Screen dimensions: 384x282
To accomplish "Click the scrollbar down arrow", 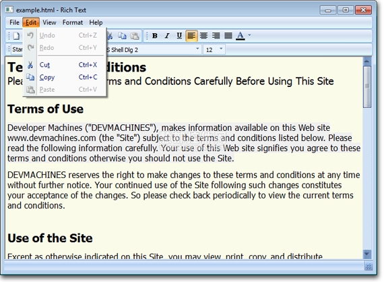I will (367, 254).
